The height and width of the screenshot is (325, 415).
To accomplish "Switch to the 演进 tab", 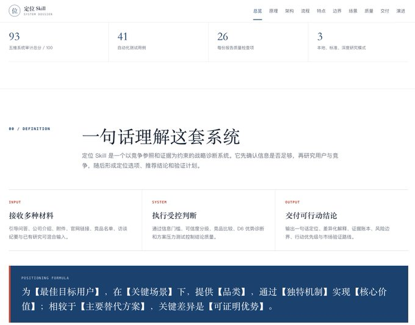I will click(400, 11).
